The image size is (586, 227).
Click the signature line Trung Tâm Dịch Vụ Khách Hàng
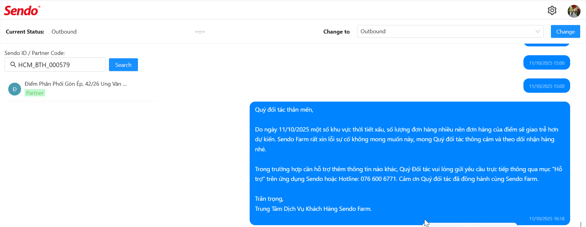313,209
